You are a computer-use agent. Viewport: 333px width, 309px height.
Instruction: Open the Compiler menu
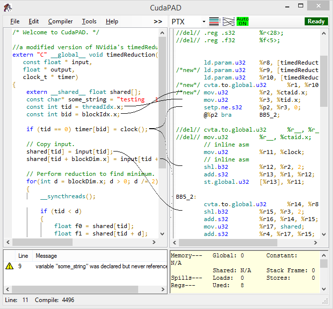click(x=60, y=21)
